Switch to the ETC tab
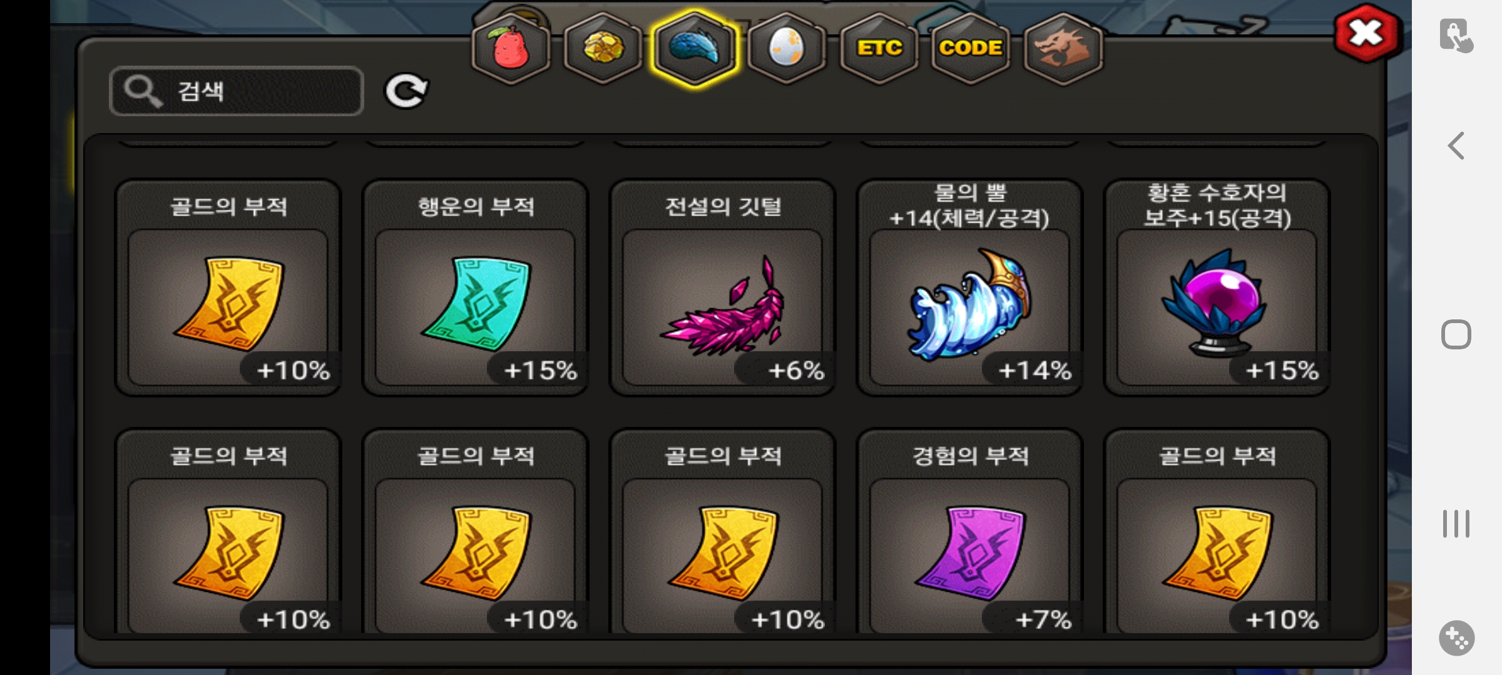This screenshot has width=1502, height=675. point(879,49)
